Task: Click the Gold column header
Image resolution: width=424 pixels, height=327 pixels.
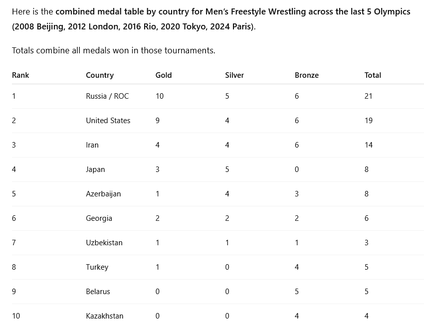Action: 164,75
